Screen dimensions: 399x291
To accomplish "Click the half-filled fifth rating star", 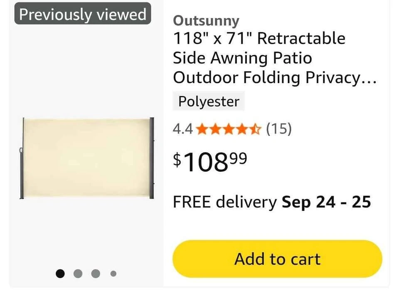I will coord(255,129).
